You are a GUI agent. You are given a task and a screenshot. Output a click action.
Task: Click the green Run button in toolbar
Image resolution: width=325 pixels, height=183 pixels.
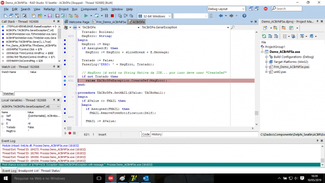(86, 16)
